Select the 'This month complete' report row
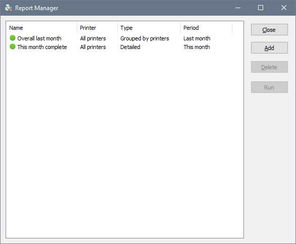Screen dimensions: 296x244 coord(119,47)
